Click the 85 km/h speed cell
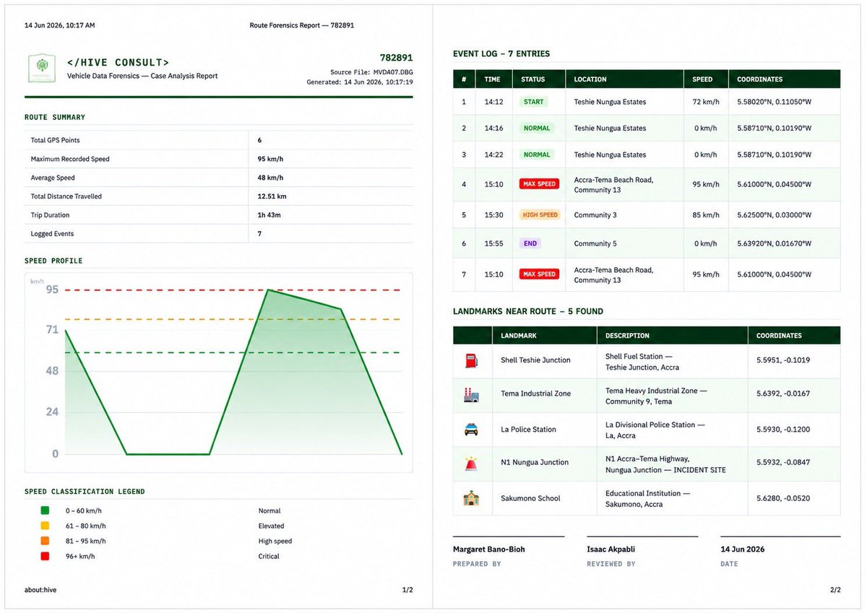 [x=707, y=215]
